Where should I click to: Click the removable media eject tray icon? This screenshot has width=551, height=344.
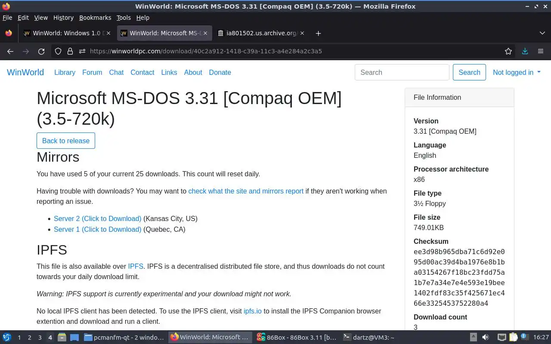(x=473, y=337)
